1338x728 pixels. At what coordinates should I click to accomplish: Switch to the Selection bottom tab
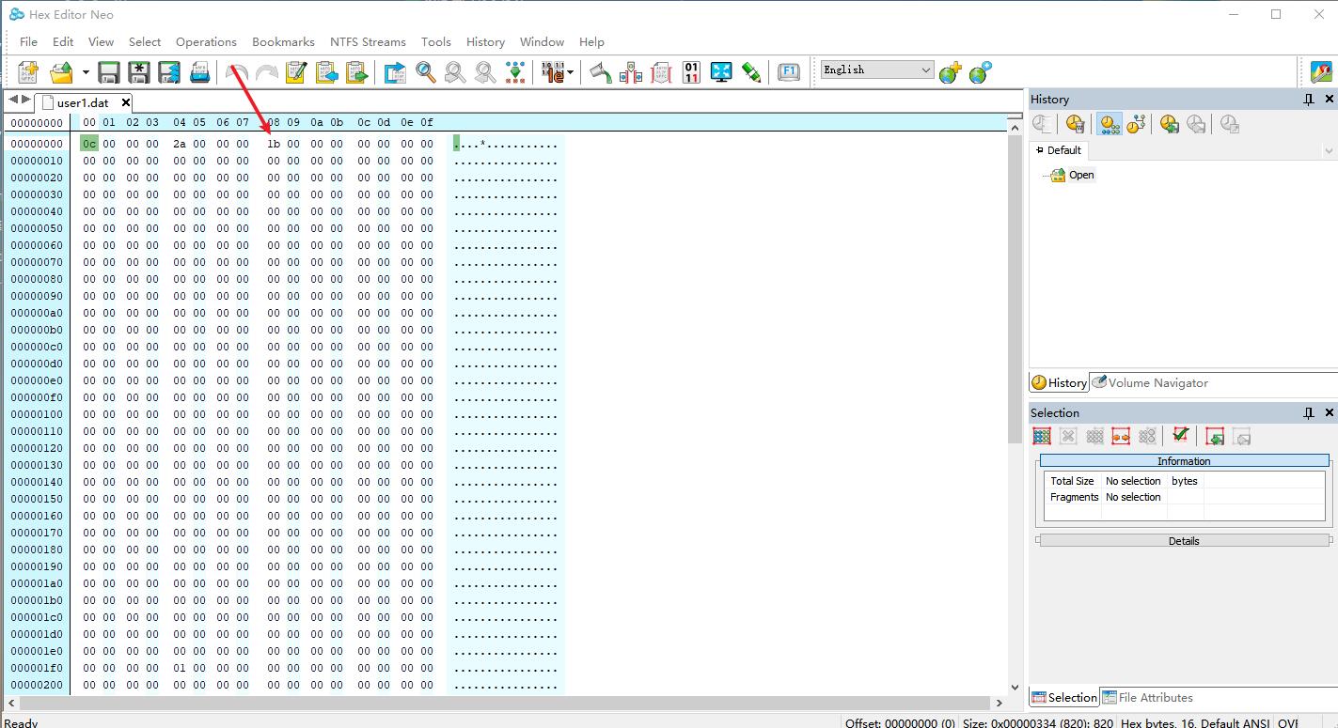[1064, 697]
